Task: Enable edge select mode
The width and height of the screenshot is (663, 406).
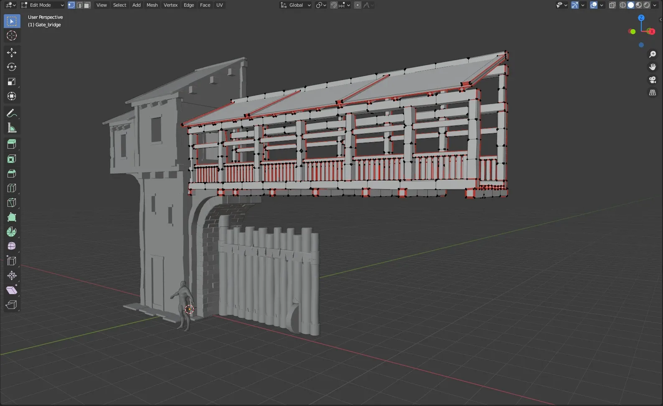Action: pyautogui.click(x=79, y=5)
